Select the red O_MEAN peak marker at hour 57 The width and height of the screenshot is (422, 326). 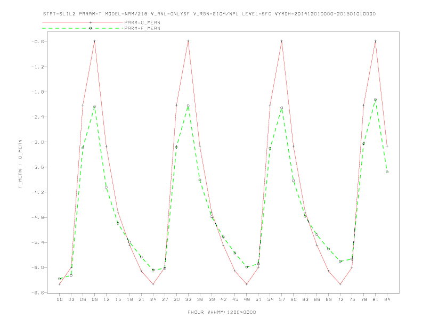coord(282,41)
